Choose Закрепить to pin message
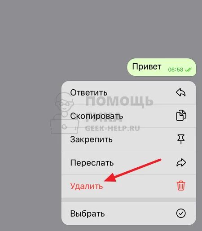Viewport: 202px width, 231px height. pyautogui.click(x=129, y=139)
